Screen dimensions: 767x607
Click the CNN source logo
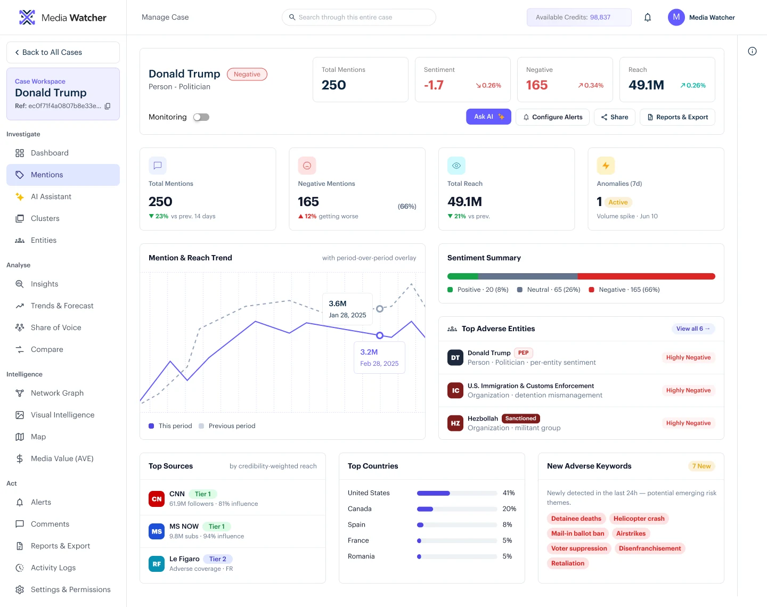tap(157, 499)
